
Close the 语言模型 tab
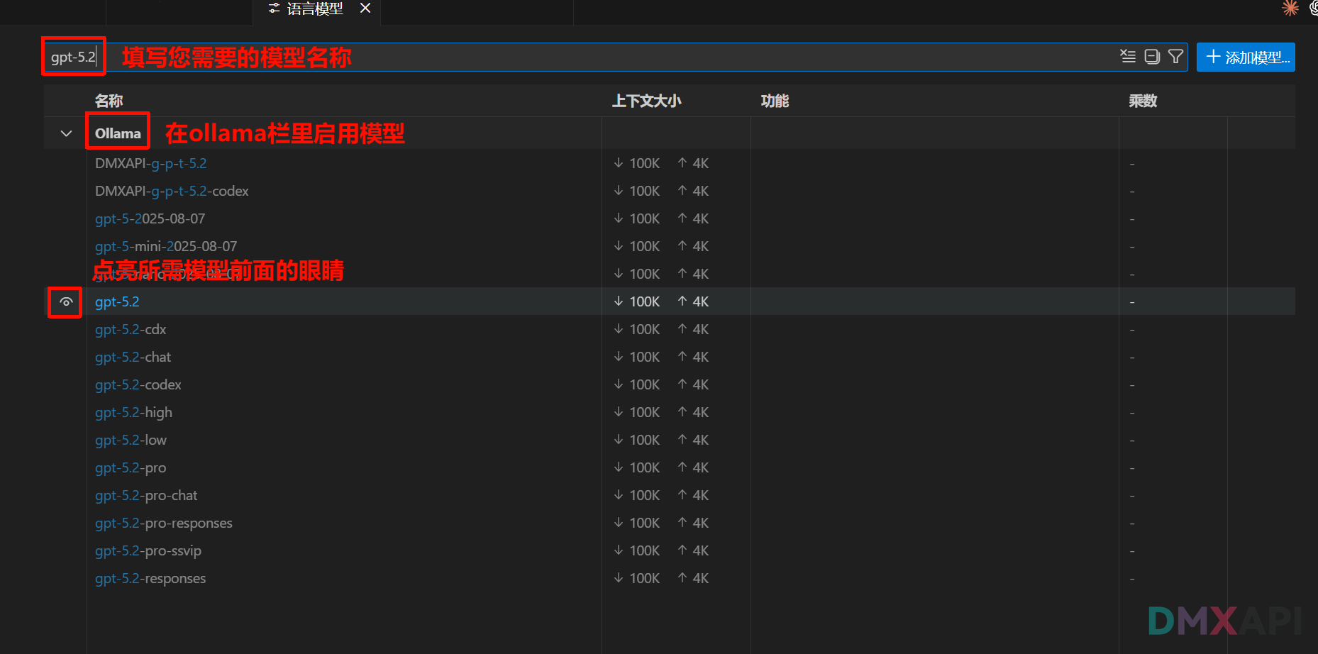click(365, 9)
